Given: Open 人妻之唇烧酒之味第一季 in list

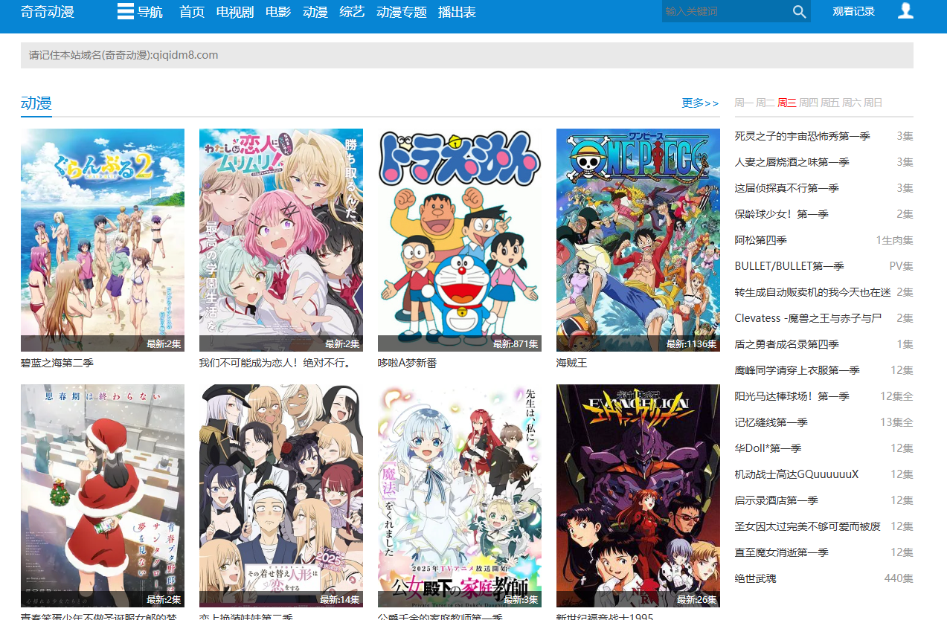Looking at the screenshot, I should tap(792, 162).
